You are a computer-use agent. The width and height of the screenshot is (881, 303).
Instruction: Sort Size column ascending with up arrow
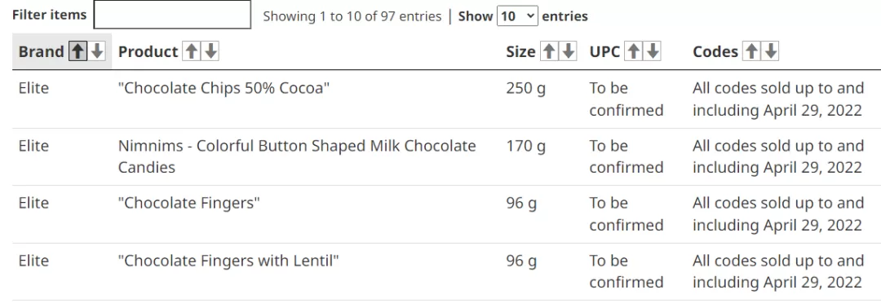click(549, 51)
